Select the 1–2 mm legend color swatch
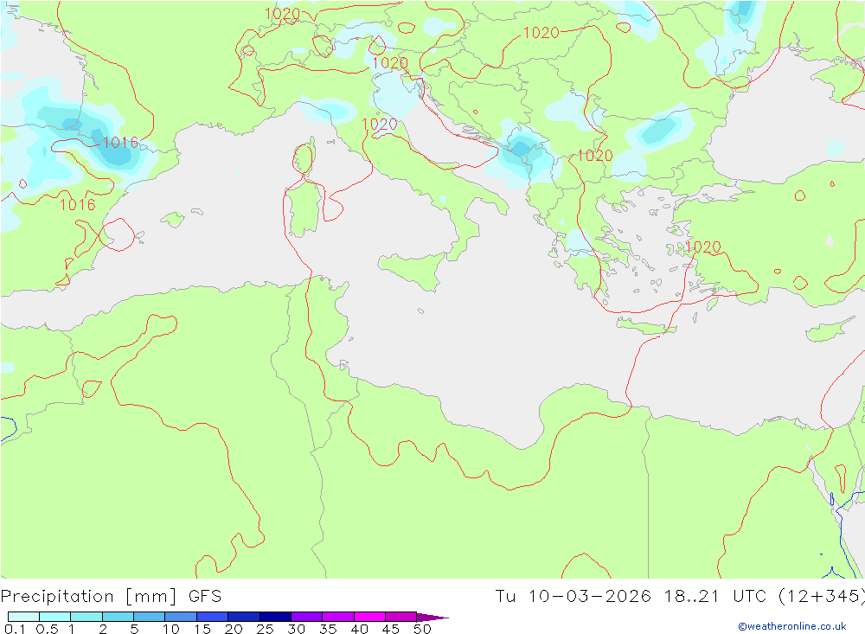The image size is (865, 634). 86,617
